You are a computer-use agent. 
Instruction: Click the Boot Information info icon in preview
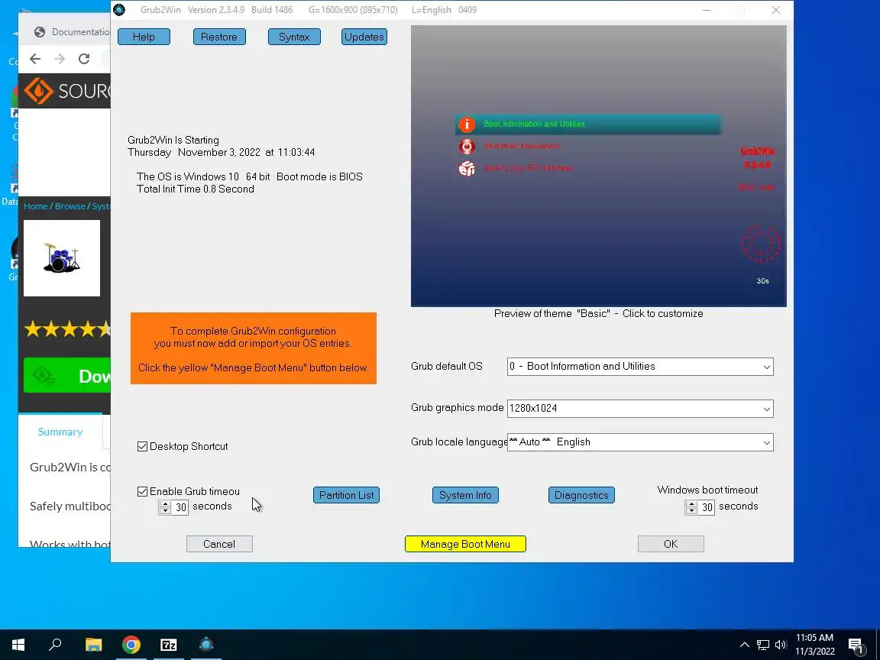pyautogui.click(x=467, y=125)
